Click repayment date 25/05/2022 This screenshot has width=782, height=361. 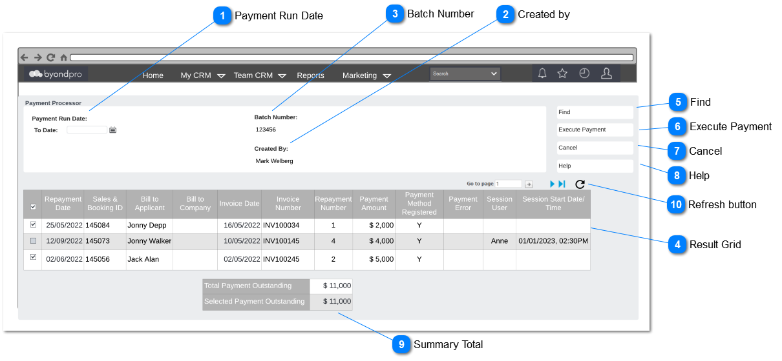[x=64, y=226]
